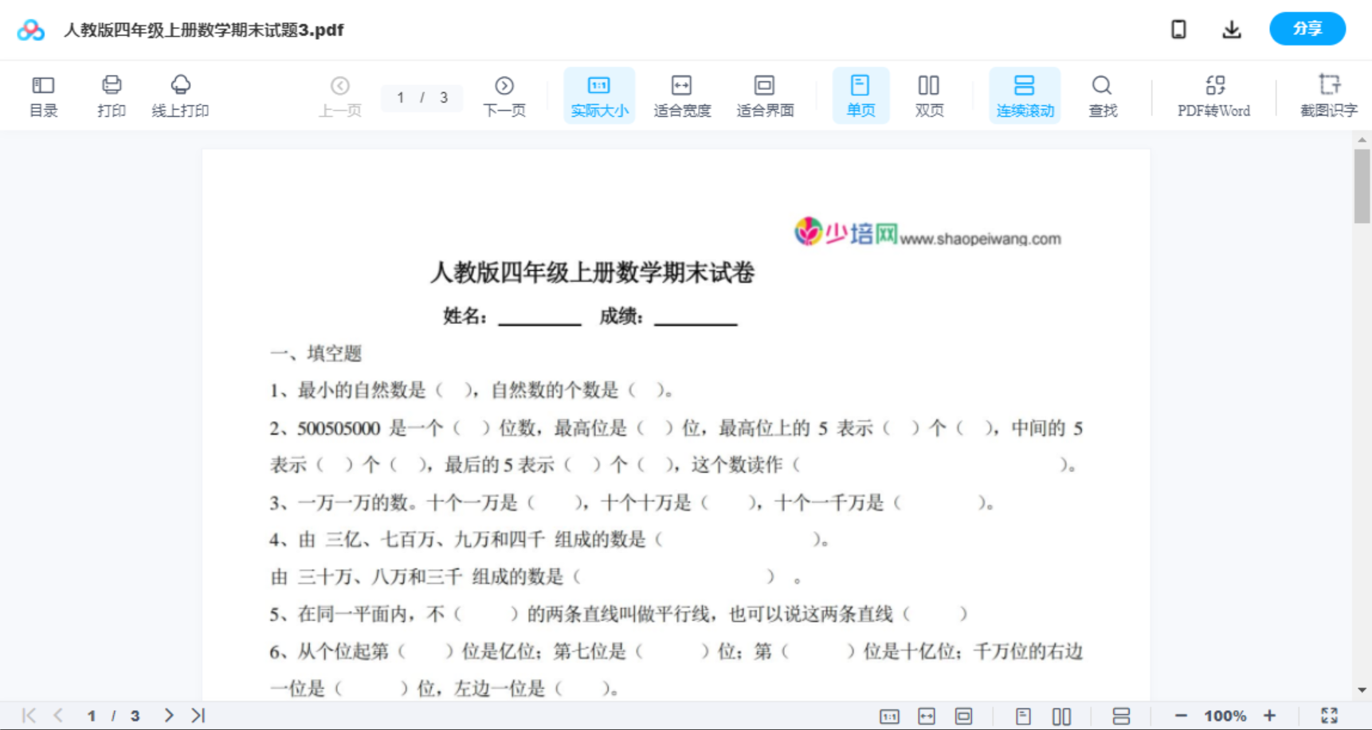The height and width of the screenshot is (730, 1372).
Task: Click the 打印 print icon
Action: click(x=111, y=95)
